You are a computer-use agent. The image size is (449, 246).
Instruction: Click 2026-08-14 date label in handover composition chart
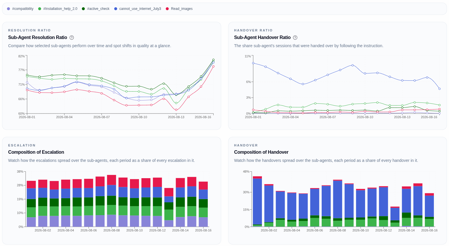pos(406,230)
